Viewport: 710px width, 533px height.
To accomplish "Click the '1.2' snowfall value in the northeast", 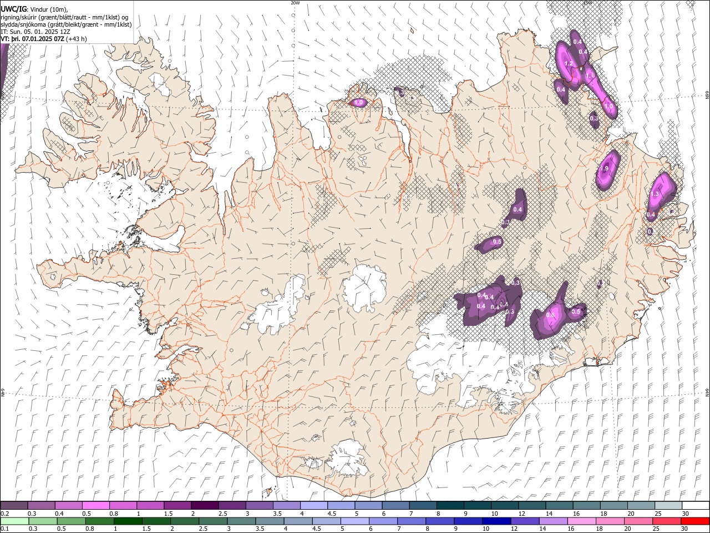I will [x=568, y=64].
